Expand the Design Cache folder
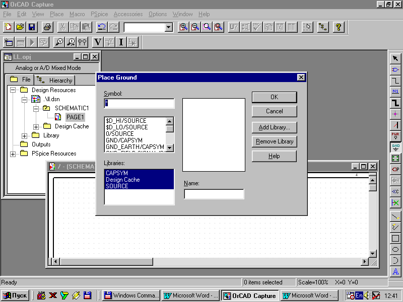 click(x=36, y=127)
